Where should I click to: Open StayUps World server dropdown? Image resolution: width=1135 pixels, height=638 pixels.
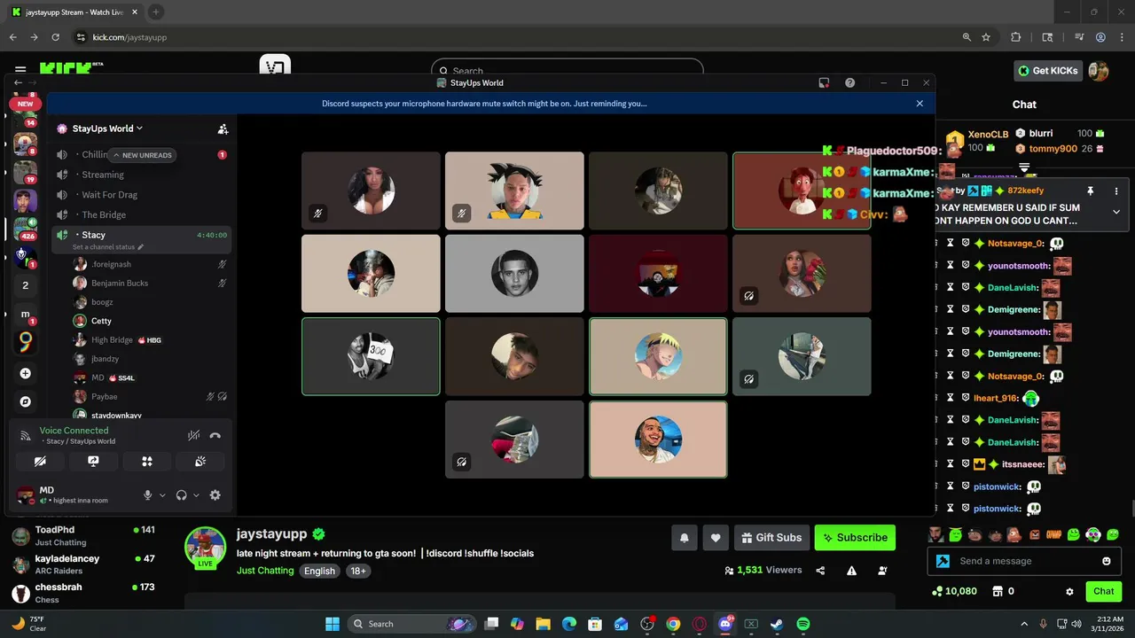tap(99, 128)
